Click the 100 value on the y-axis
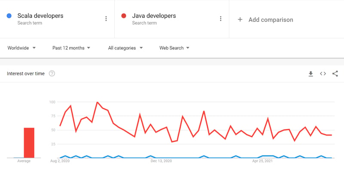The width and height of the screenshot is (344, 184). point(52,102)
